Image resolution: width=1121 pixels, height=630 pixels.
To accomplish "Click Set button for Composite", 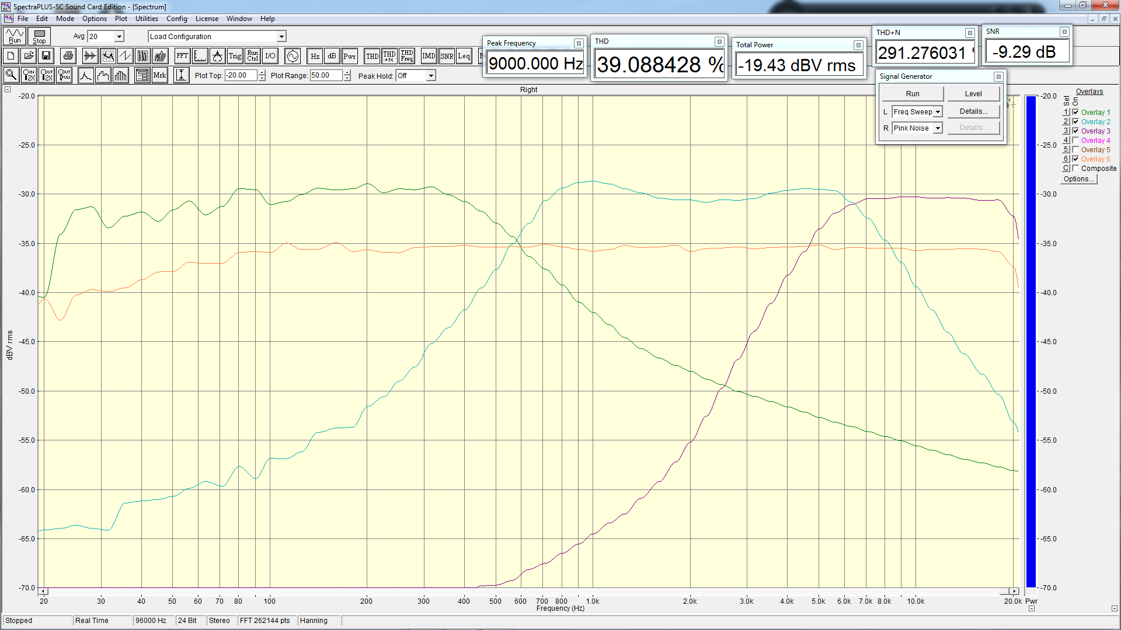I will 1066,168.
